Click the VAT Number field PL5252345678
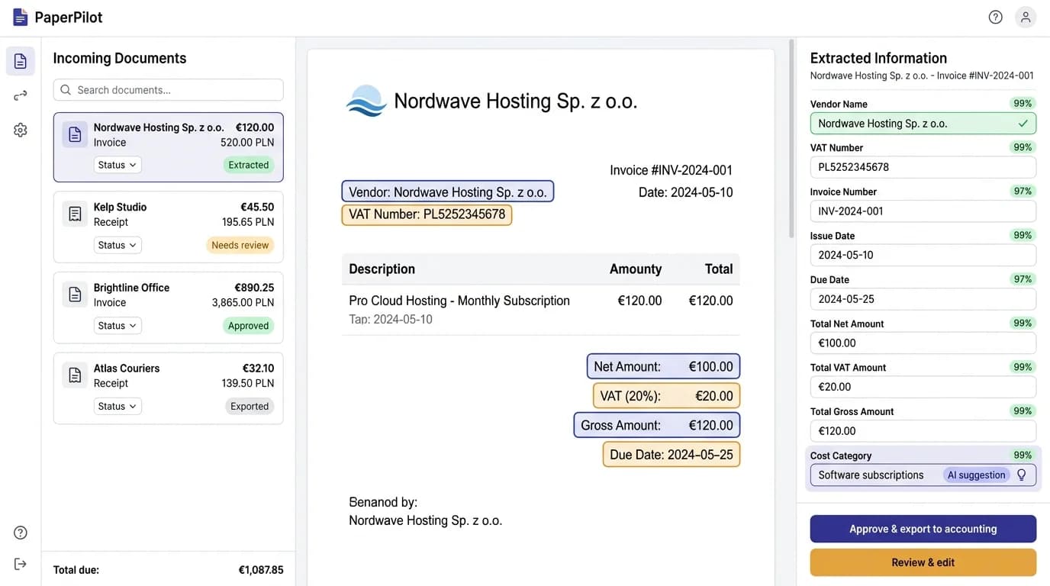Viewport: 1050px width, 586px height. [923, 167]
